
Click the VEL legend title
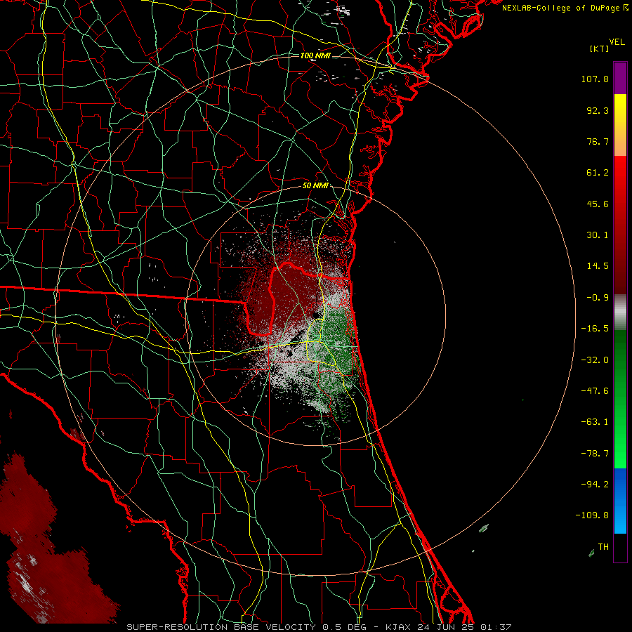(617, 42)
